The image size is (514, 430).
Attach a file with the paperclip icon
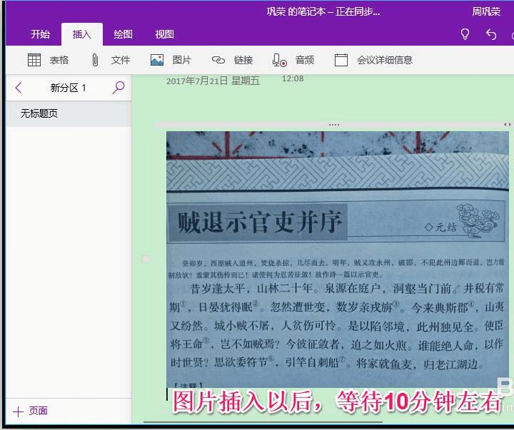click(95, 60)
